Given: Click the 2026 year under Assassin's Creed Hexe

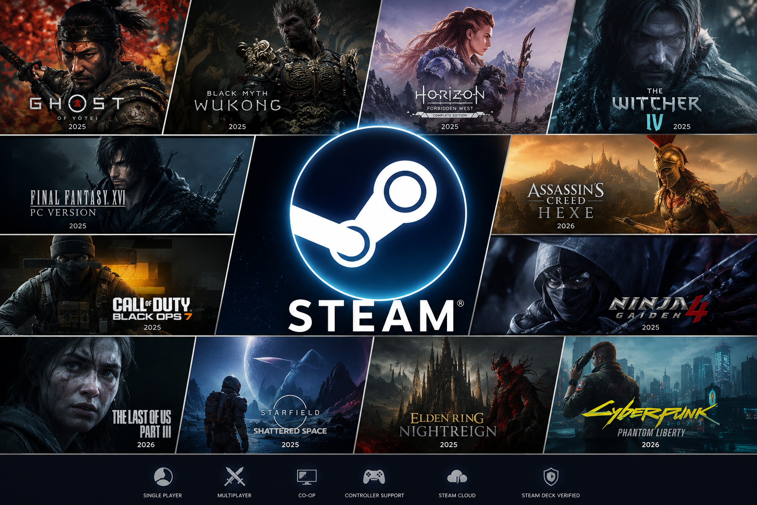Looking at the screenshot, I should pos(566,226).
